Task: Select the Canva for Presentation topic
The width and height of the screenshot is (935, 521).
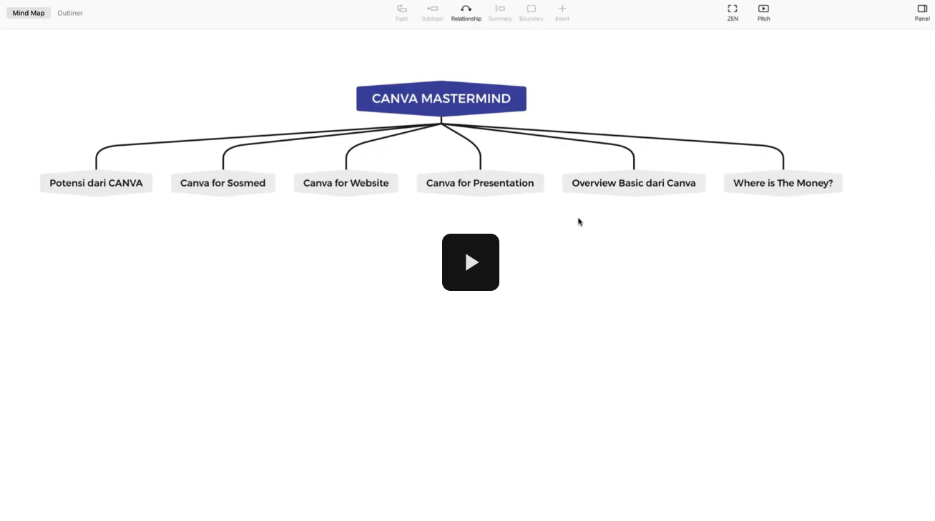Action: 480,183
